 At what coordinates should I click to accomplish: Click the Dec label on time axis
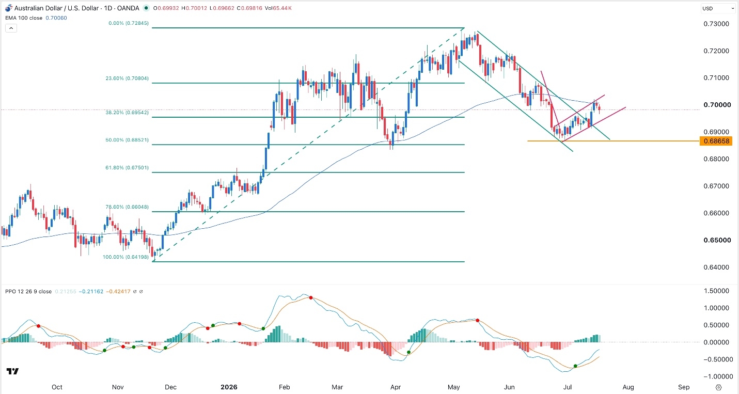click(170, 387)
